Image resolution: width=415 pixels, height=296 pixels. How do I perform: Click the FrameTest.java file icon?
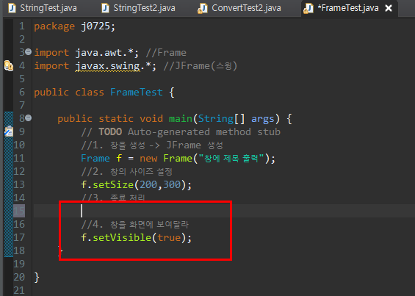tap(308, 9)
